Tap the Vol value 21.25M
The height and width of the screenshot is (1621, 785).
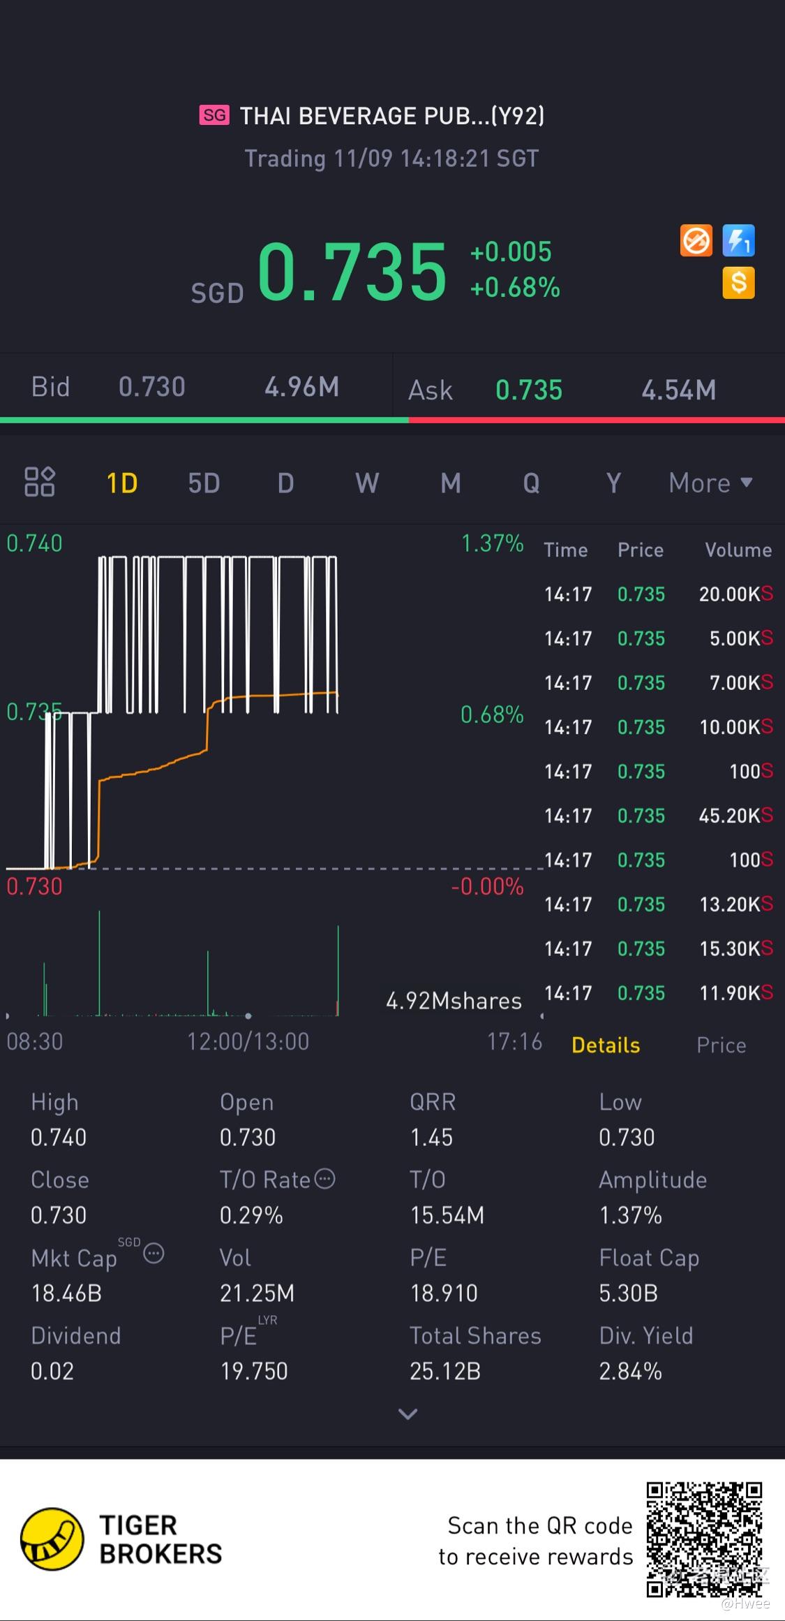coord(257,1293)
